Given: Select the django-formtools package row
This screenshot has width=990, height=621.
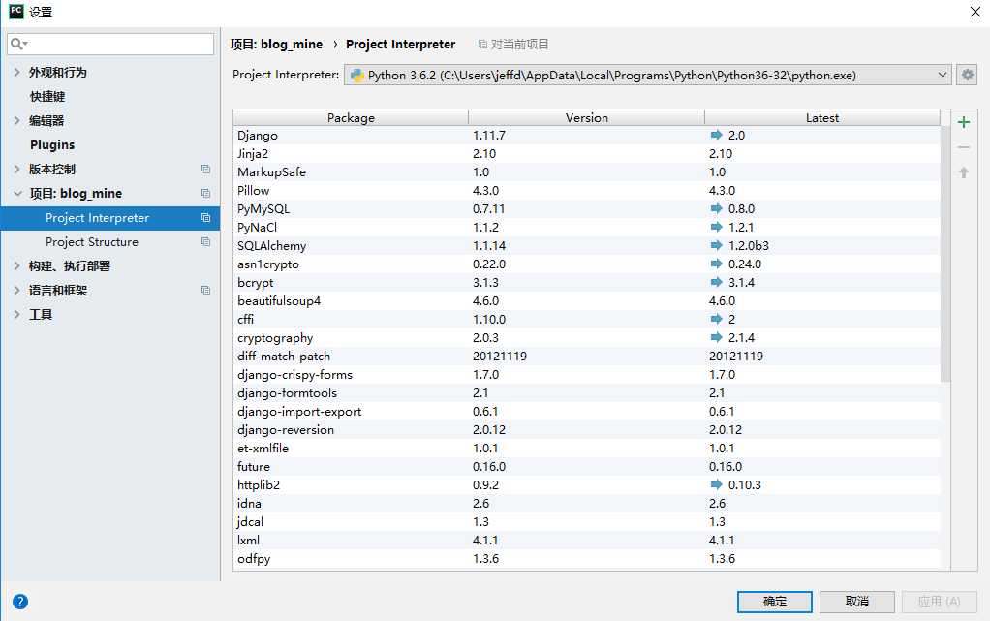Looking at the screenshot, I should pyautogui.click(x=587, y=392).
